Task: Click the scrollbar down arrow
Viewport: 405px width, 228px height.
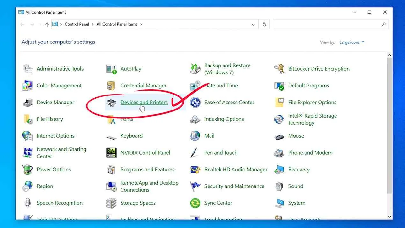Action: (389, 217)
